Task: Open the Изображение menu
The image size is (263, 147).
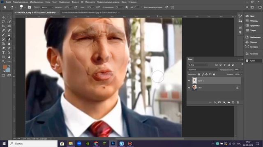Action: click(x=37, y=2)
